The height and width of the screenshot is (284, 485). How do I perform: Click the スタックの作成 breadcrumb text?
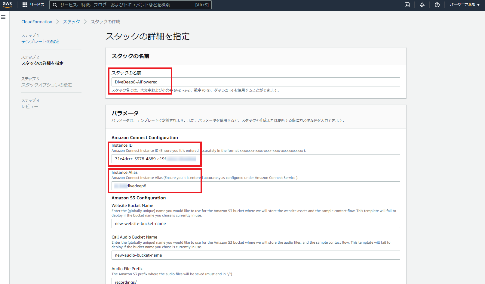[x=105, y=22]
